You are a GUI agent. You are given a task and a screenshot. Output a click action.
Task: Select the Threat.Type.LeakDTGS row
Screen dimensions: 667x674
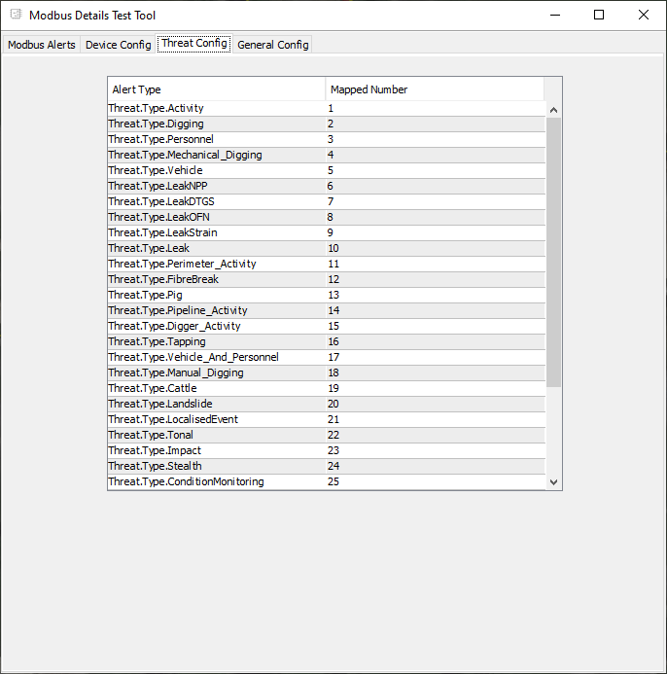[x=327, y=201]
